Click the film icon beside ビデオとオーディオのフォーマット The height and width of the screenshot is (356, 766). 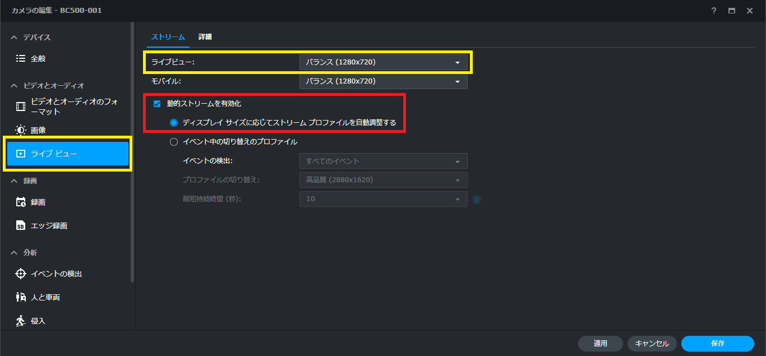point(21,107)
